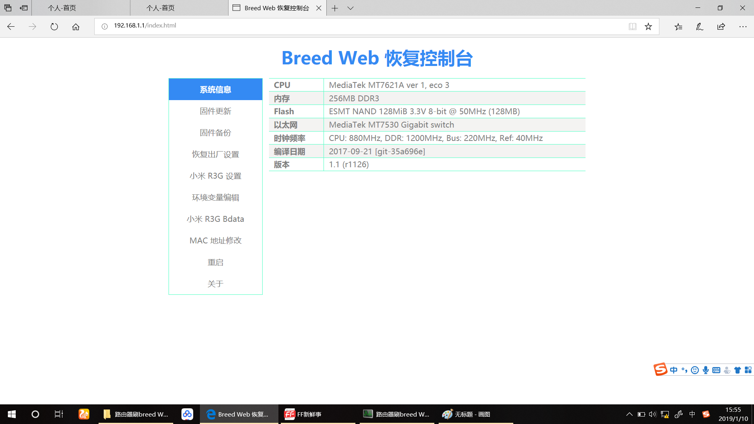Viewport: 754px width, 424px height.
Task: Go to the browser home page
Action: 76,27
